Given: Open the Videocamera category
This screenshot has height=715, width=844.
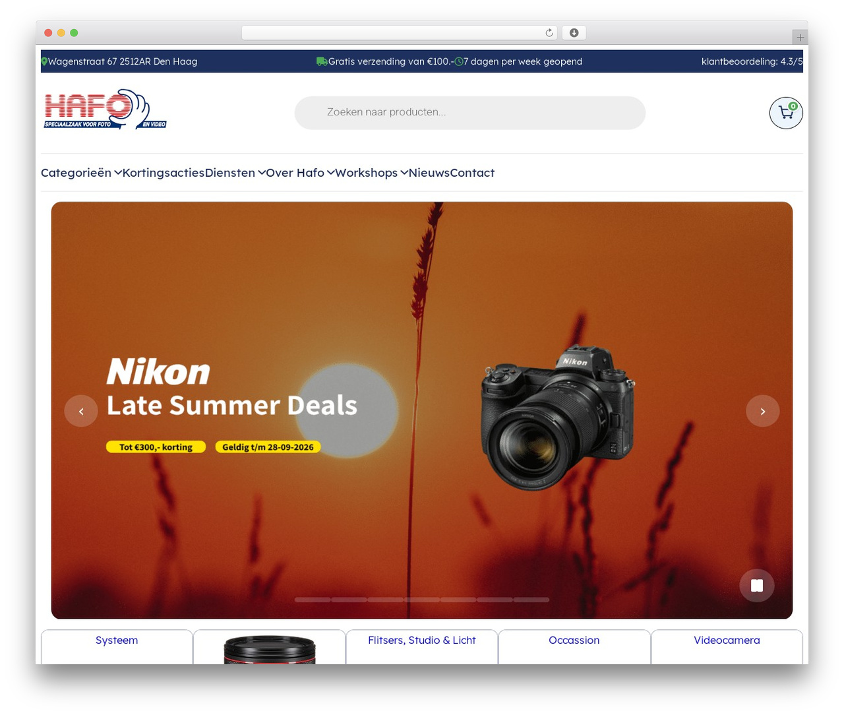Looking at the screenshot, I should tap(727, 640).
